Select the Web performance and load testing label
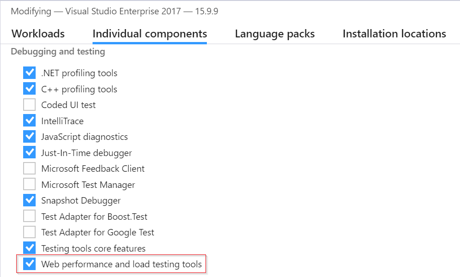The height and width of the screenshot is (277, 460). coord(122,264)
